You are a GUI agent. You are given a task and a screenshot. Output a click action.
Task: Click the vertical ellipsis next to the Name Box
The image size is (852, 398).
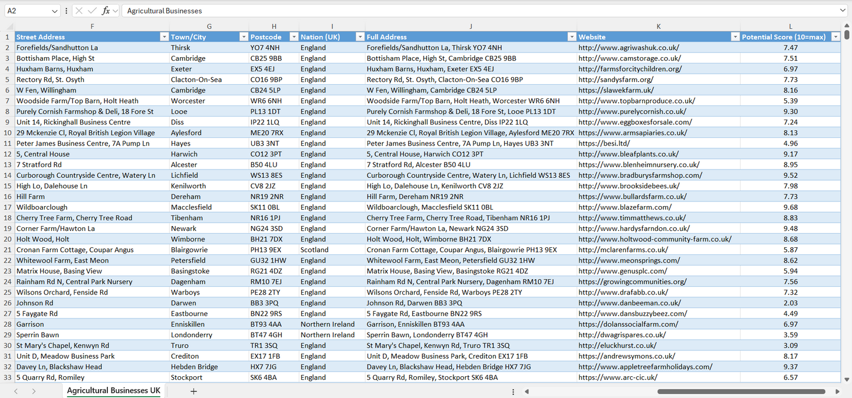pos(66,10)
